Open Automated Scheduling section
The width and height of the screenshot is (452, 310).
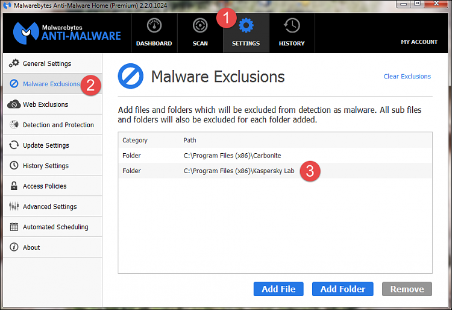click(52, 227)
